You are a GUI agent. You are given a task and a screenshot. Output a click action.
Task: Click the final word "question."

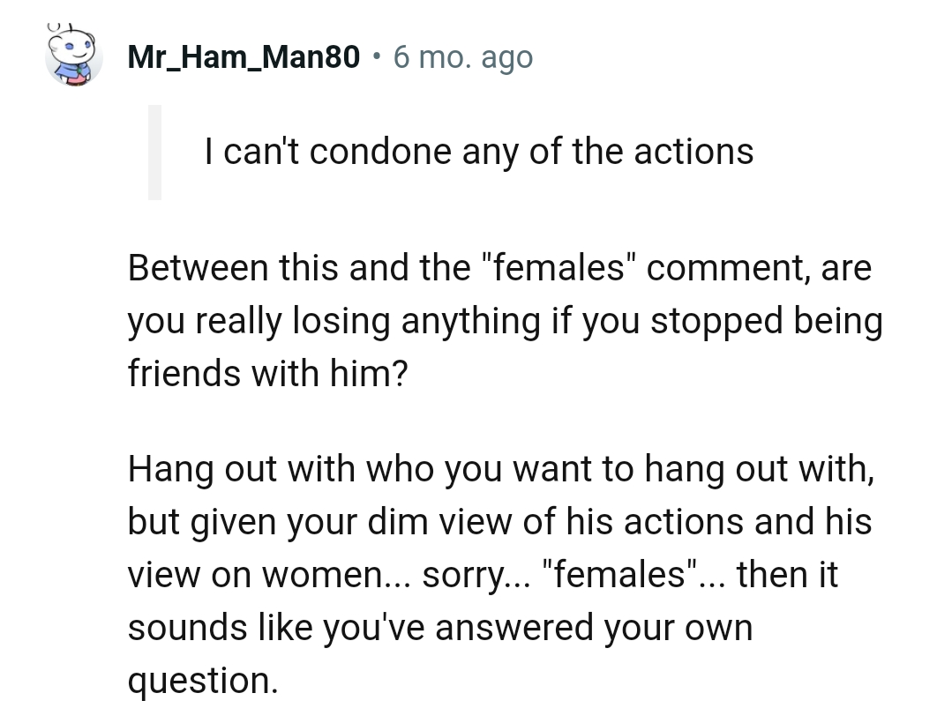203,681
